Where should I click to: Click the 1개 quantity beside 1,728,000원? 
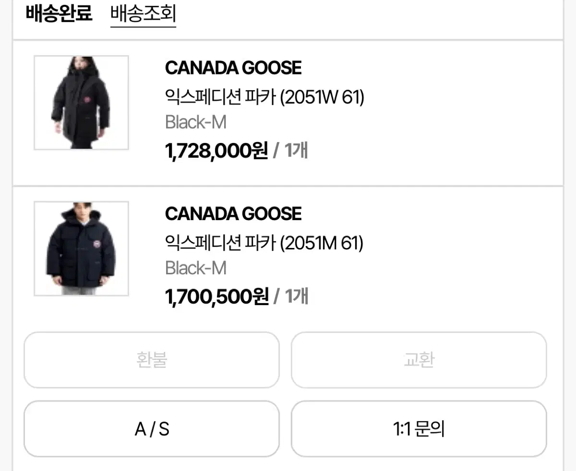[296, 151]
